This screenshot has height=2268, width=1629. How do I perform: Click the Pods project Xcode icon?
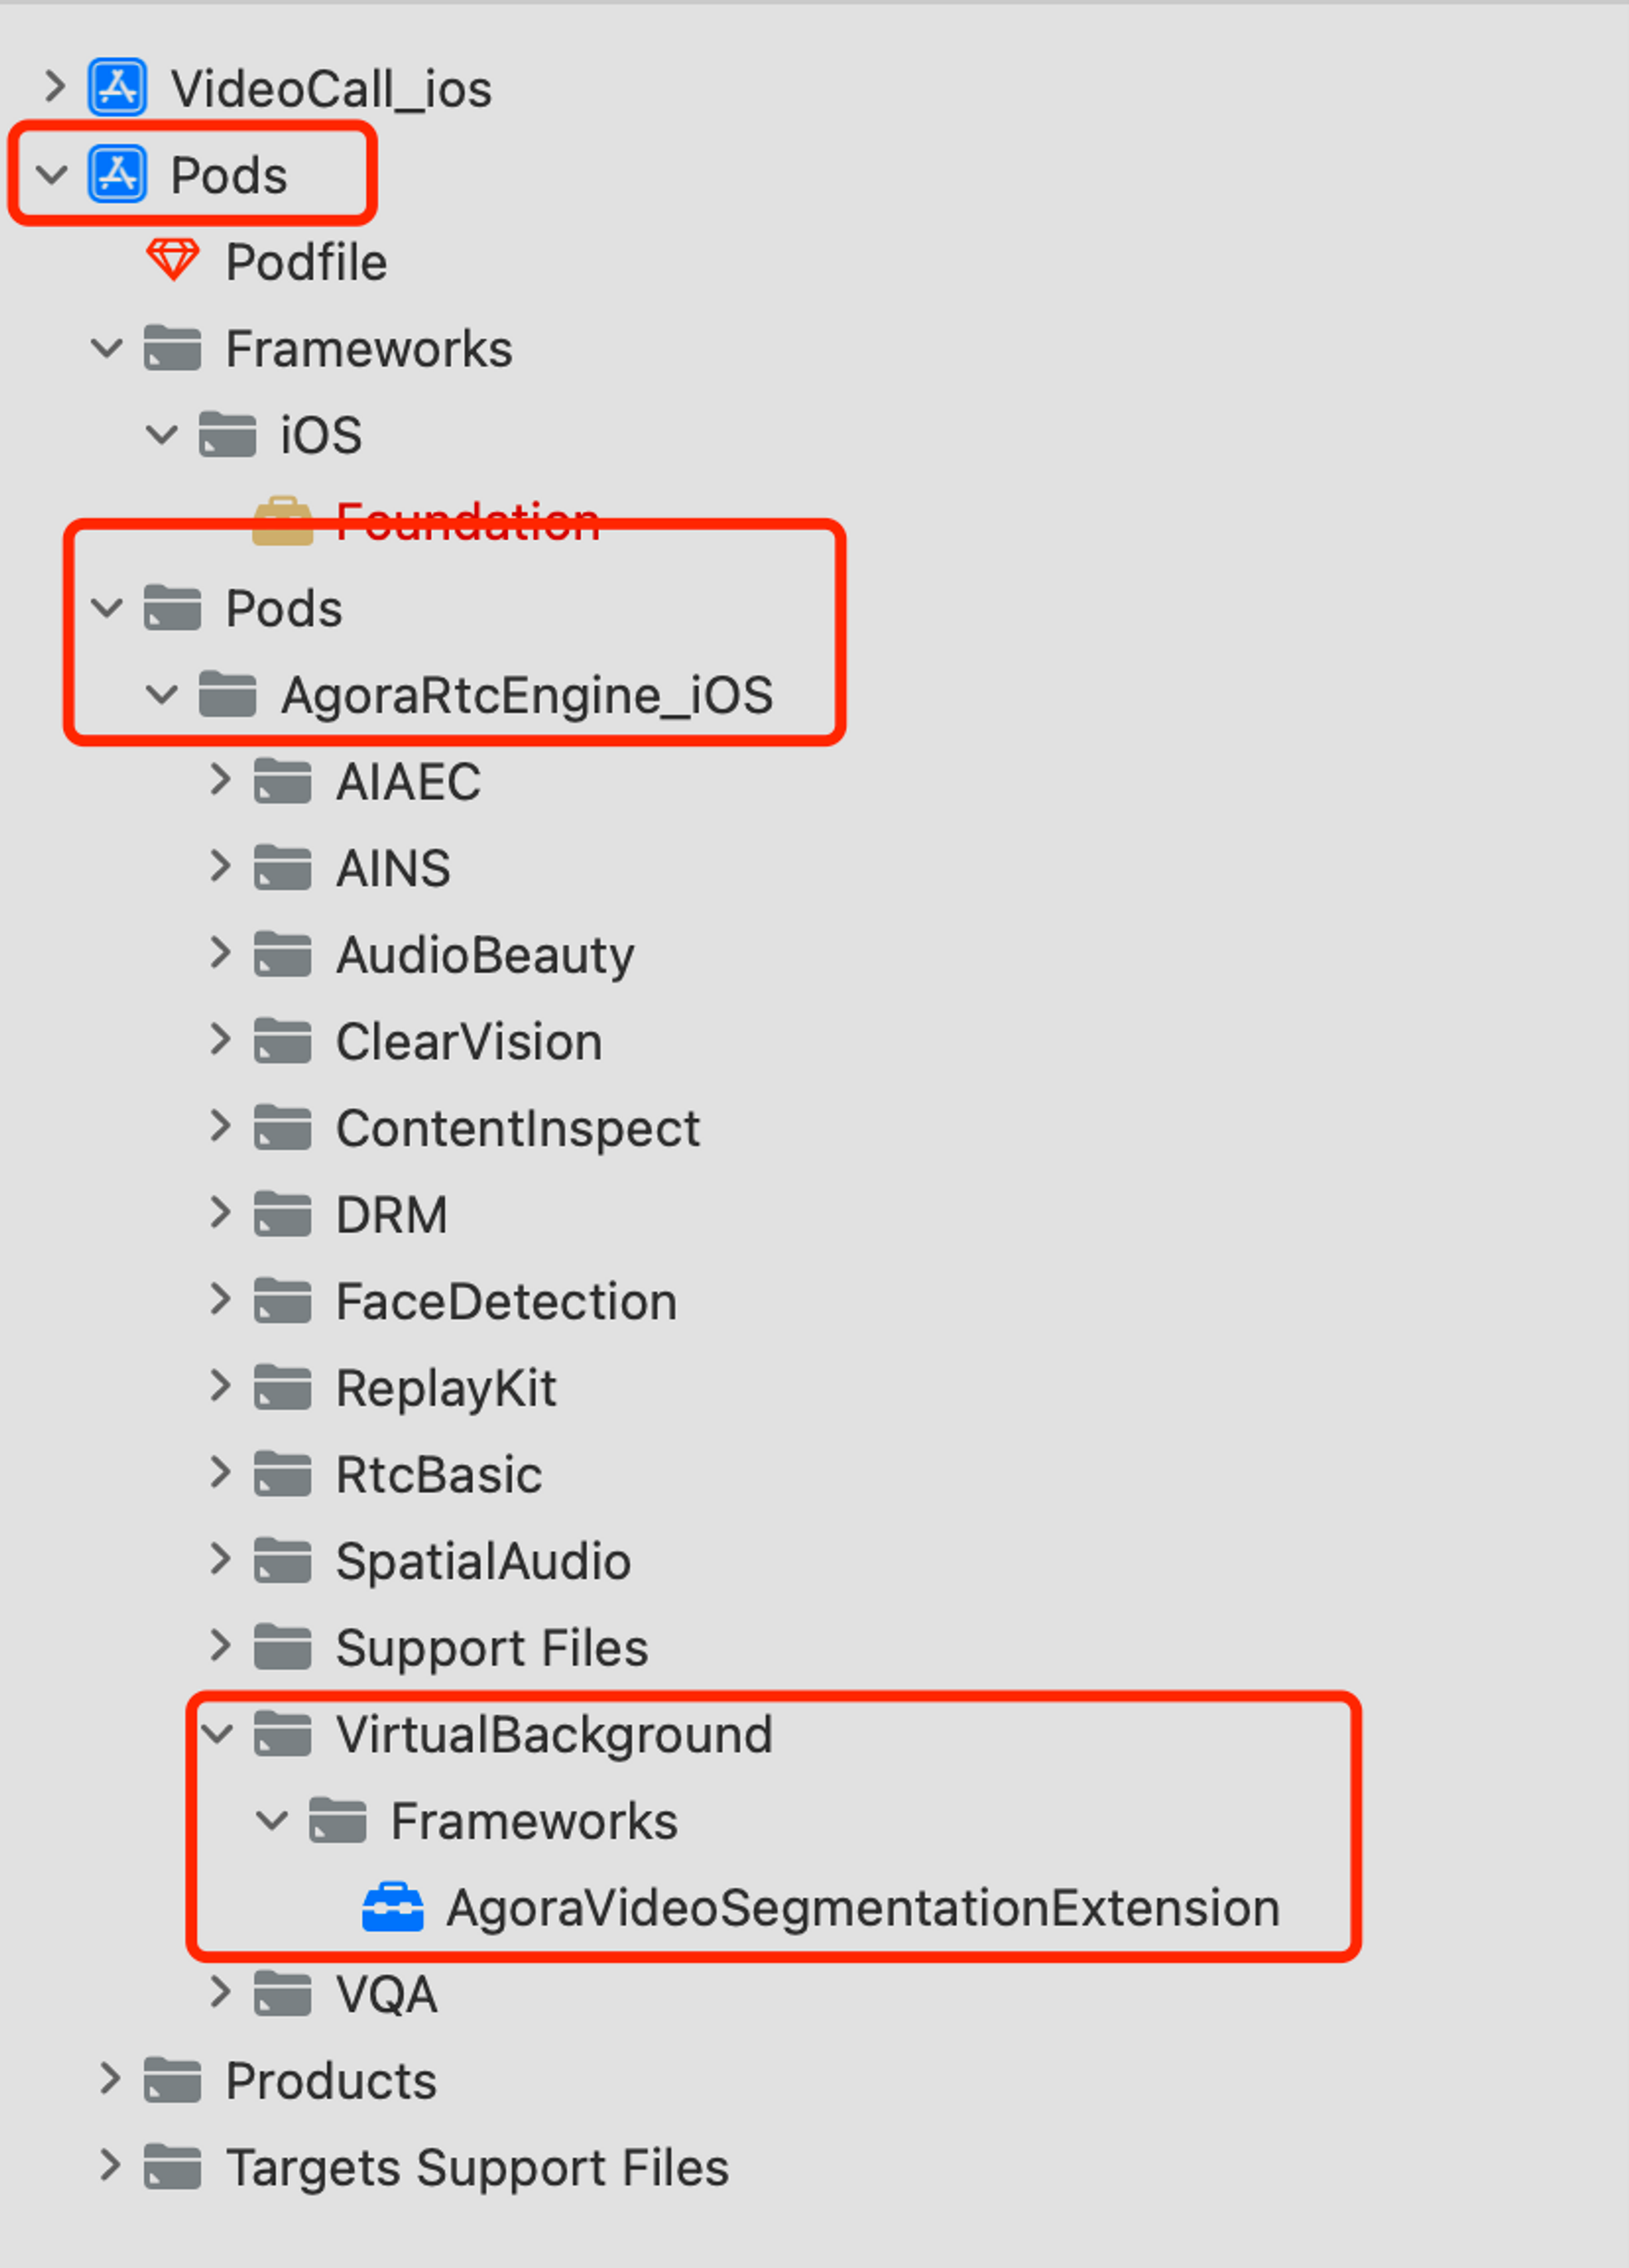[117, 174]
